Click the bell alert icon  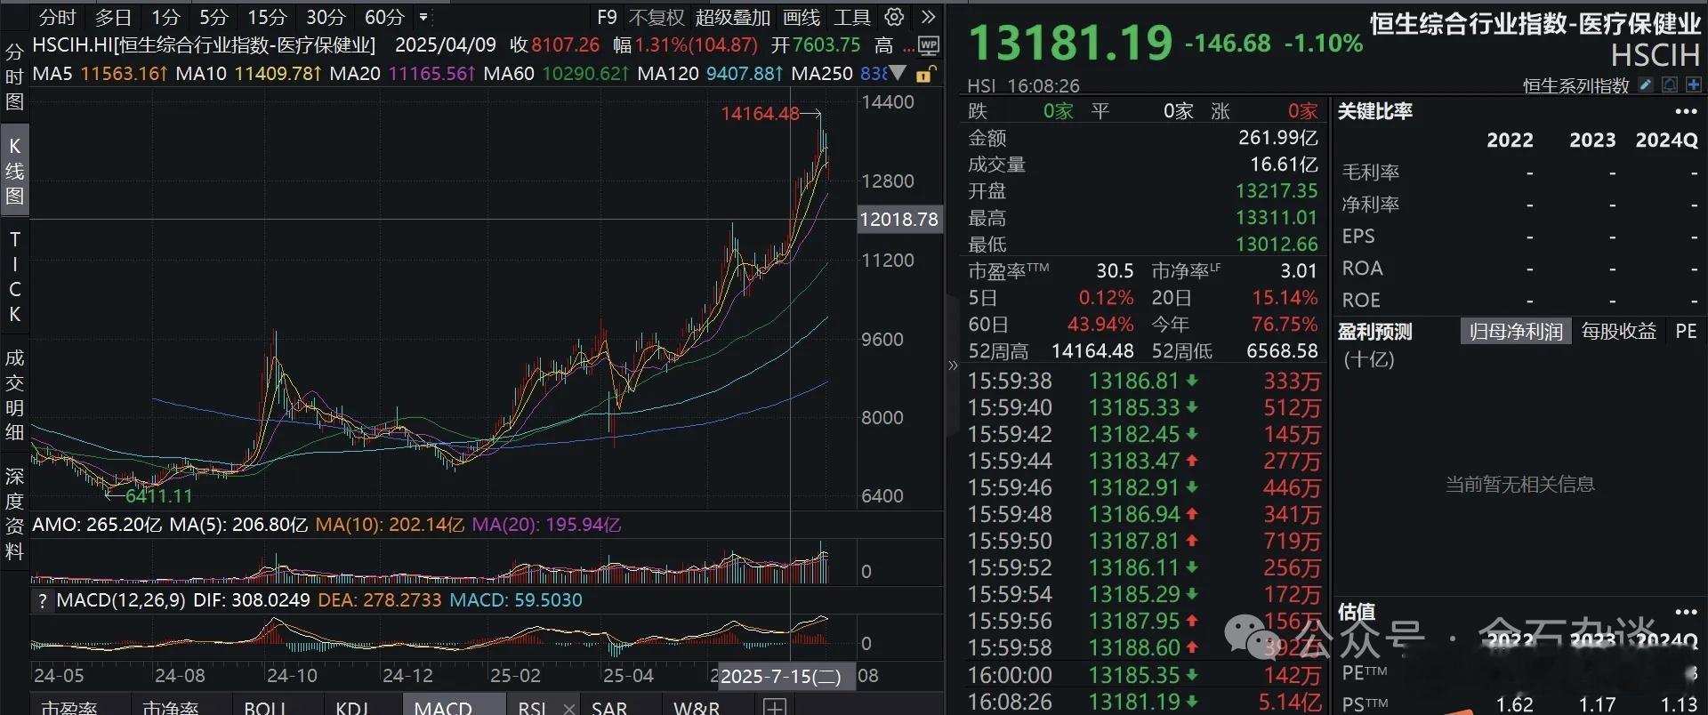click(1670, 84)
